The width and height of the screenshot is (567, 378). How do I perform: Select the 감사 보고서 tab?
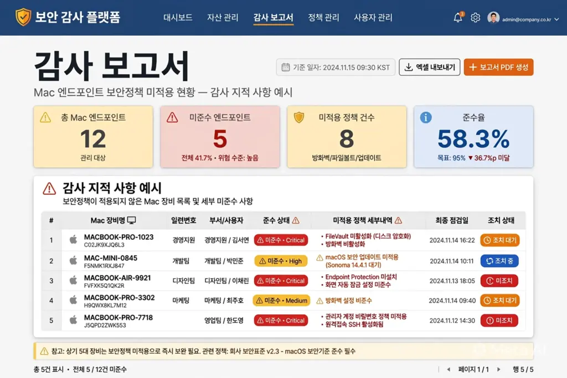(x=274, y=17)
